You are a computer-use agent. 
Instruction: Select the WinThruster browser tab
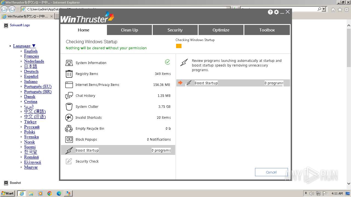pyautogui.click(x=27, y=16)
